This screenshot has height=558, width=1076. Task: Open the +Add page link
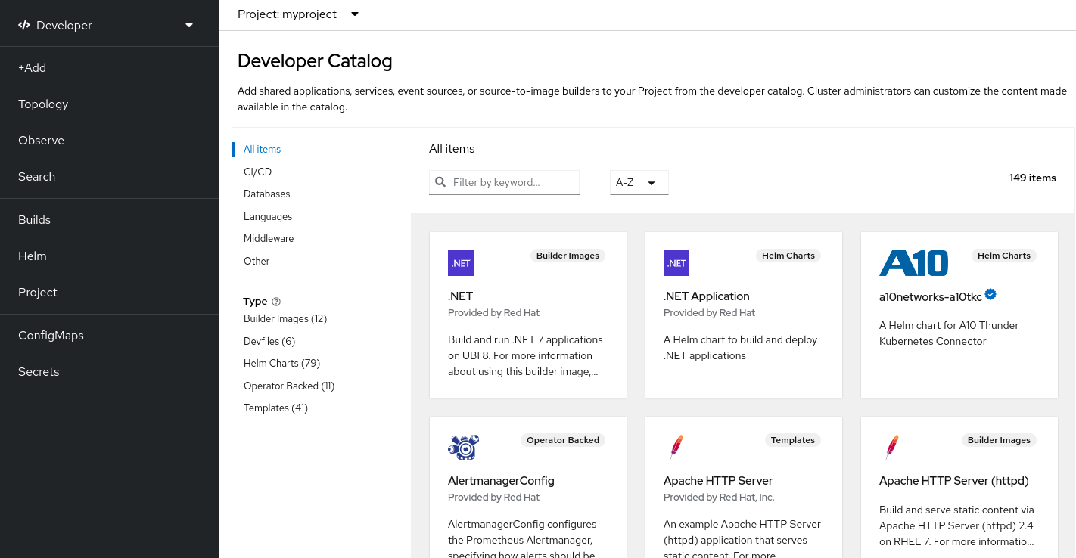33,68
